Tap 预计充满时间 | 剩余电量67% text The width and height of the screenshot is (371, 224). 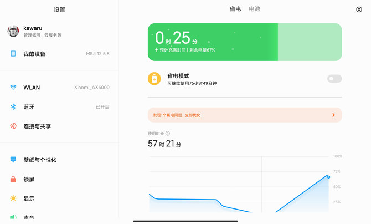[187, 50]
